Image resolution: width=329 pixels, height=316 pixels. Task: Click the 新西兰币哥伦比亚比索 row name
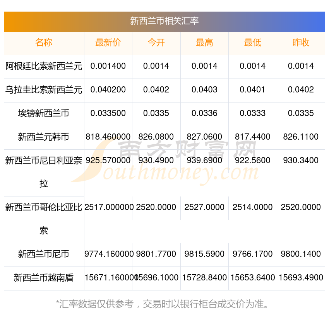44,219
